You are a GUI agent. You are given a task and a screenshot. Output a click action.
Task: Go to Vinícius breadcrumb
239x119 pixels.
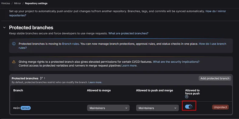tap(6, 3)
